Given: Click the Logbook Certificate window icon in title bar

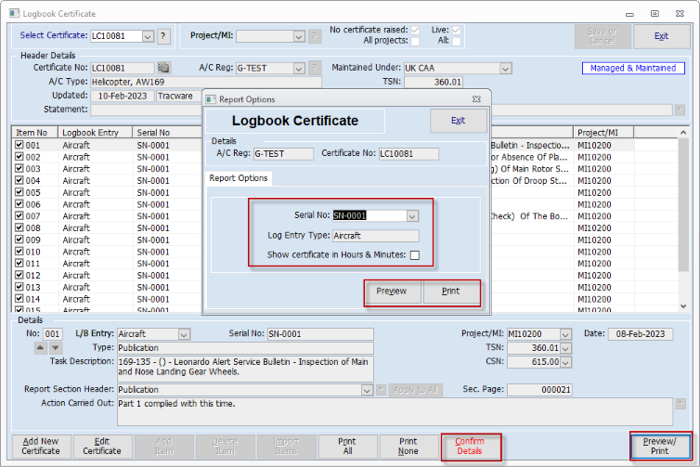Looking at the screenshot, I should click(14, 13).
